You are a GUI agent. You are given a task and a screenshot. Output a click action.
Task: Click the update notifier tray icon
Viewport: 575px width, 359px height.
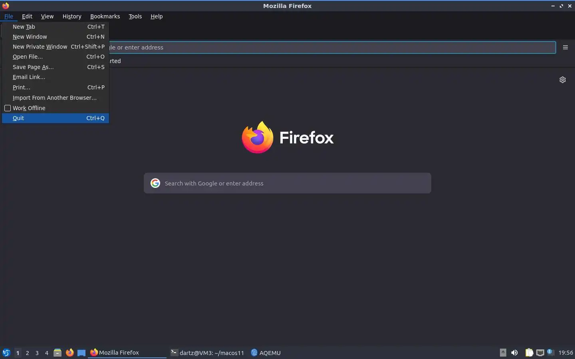click(x=550, y=352)
